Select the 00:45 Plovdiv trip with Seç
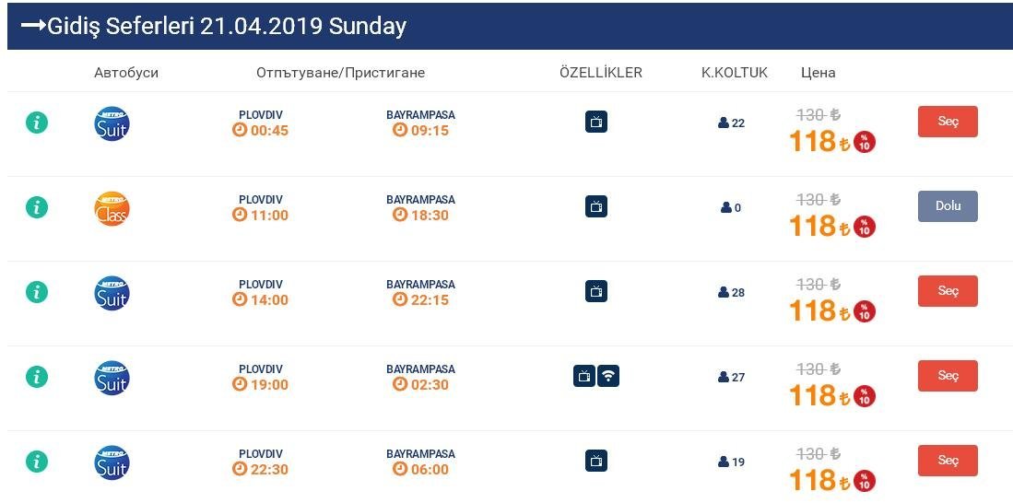This screenshot has height=503, width=1013. 948,122
